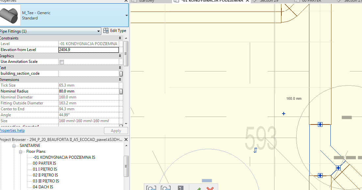This screenshot has width=362, height=190.
Task: Collapse the SANITARNE tree node
Action: [14, 146]
